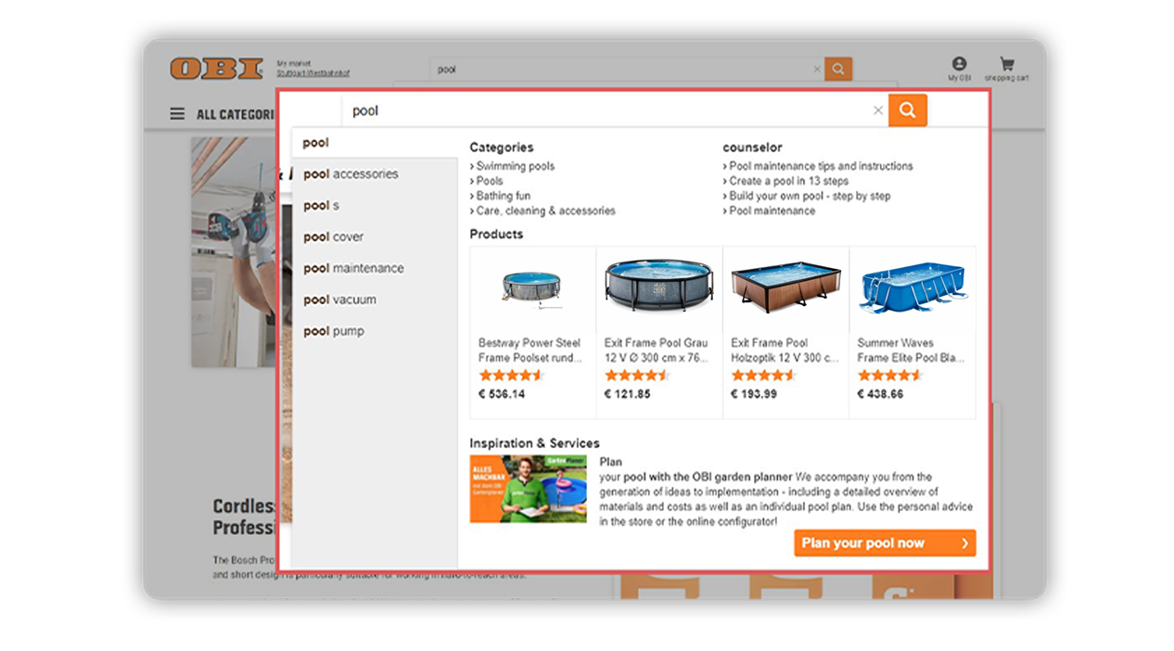The width and height of the screenshot is (1174, 651).
Task: Click the OBI logo in background page
Action: 216,69
